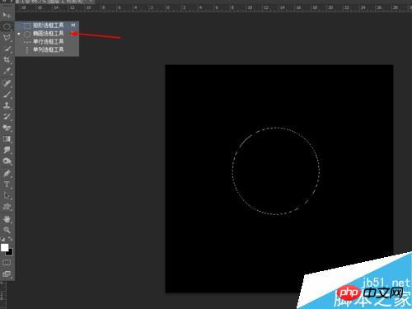Select the History Brush tool

(7, 116)
